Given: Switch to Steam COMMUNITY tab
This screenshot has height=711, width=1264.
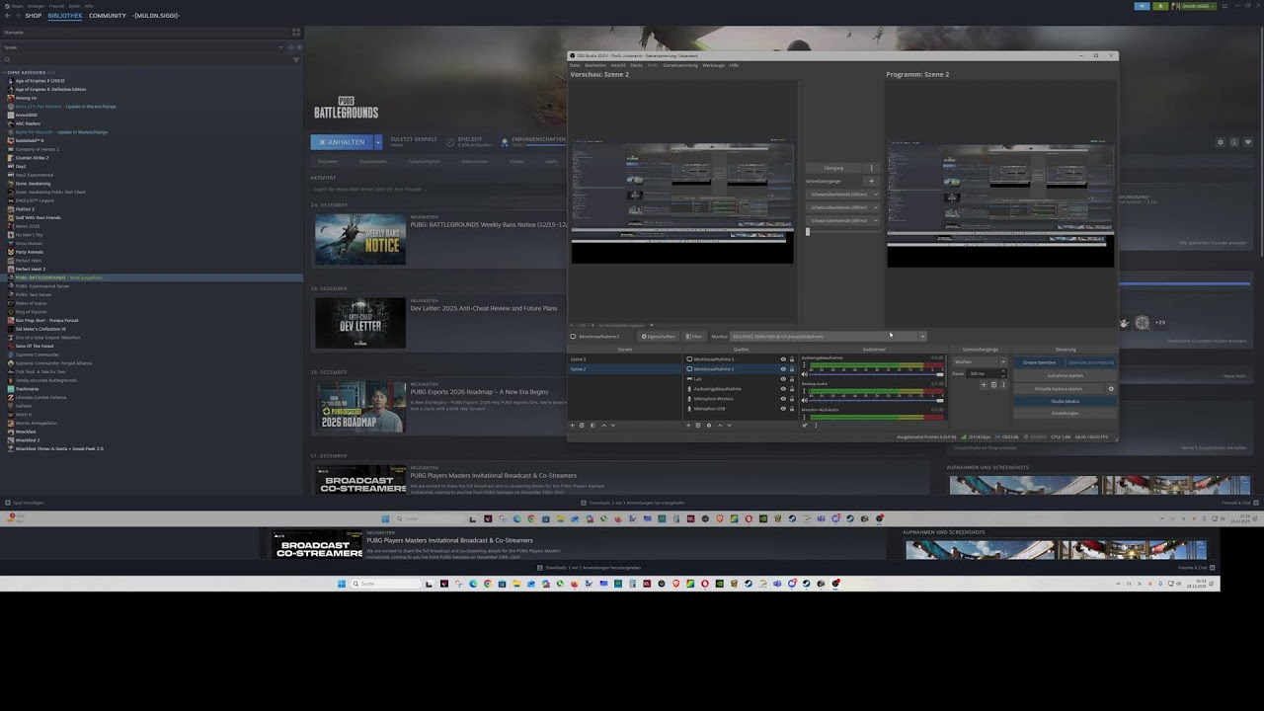Looking at the screenshot, I should (x=107, y=15).
